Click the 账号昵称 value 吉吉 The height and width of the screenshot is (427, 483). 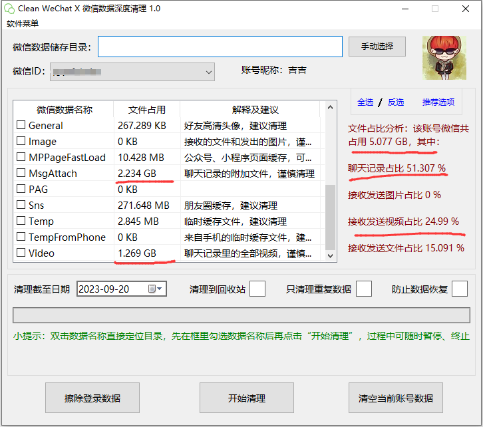pos(297,71)
